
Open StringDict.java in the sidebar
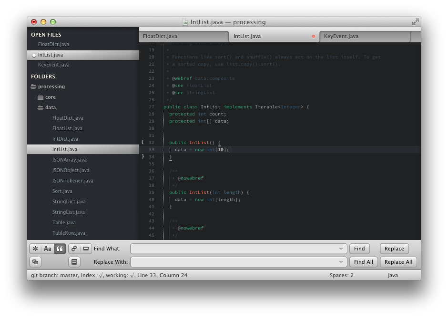coord(69,202)
